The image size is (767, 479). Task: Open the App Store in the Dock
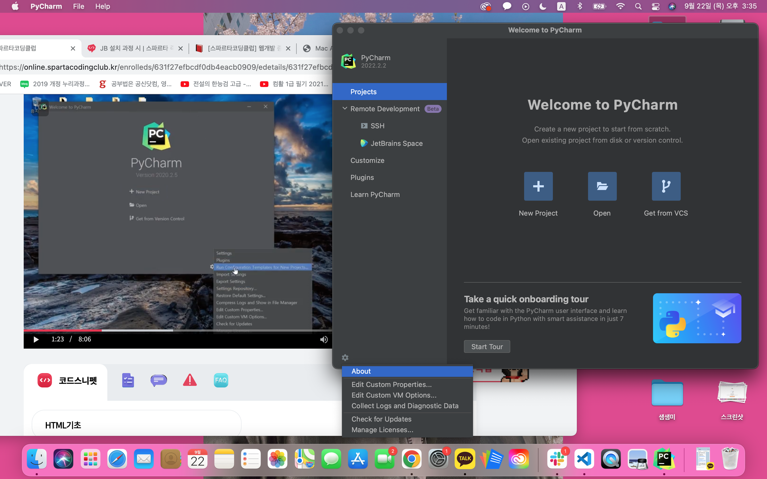[x=358, y=459]
